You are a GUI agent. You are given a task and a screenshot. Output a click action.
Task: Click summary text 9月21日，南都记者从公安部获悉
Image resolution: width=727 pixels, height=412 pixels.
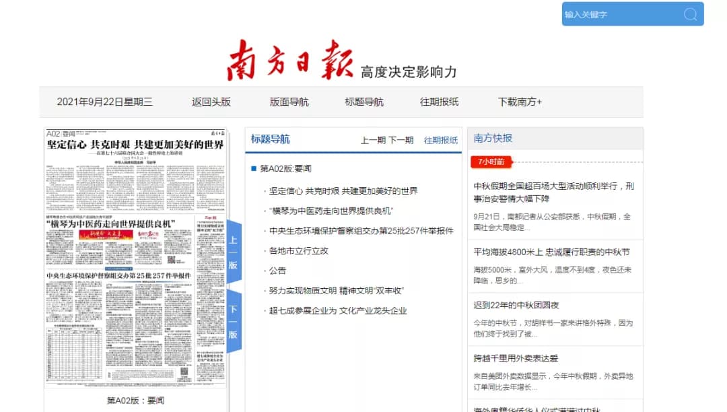(552, 222)
